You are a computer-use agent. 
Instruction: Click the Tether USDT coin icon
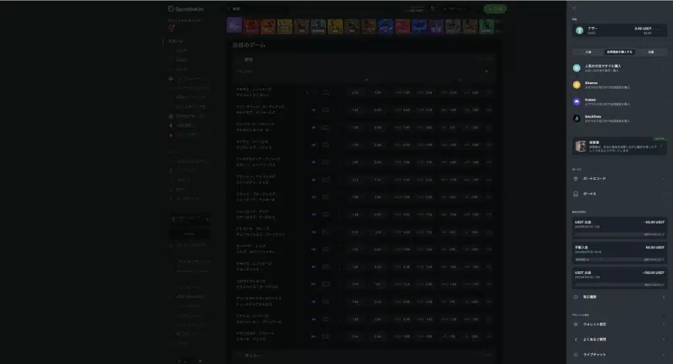(580, 30)
